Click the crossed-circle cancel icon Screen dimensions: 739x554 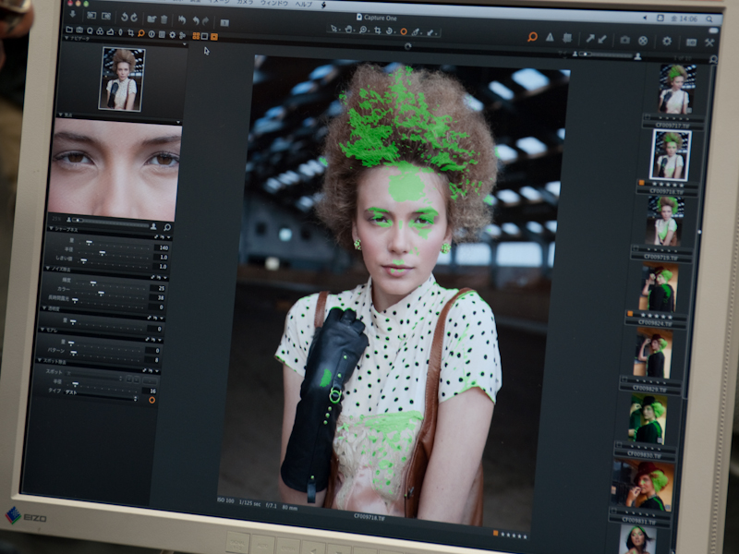tap(643, 41)
